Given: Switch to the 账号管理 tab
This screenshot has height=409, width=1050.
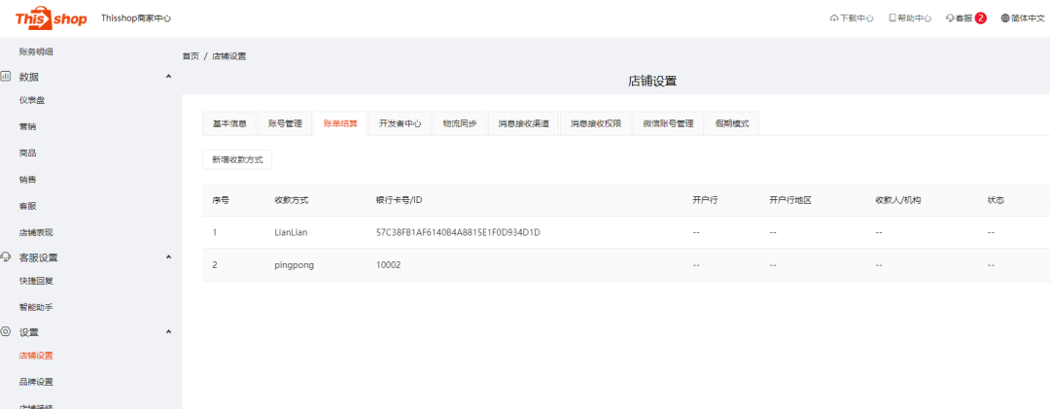Looking at the screenshot, I should point(285,123).
